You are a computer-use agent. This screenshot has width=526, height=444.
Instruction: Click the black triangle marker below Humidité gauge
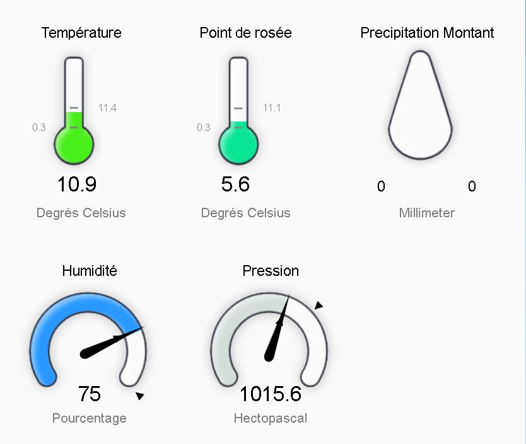point(140,396)
